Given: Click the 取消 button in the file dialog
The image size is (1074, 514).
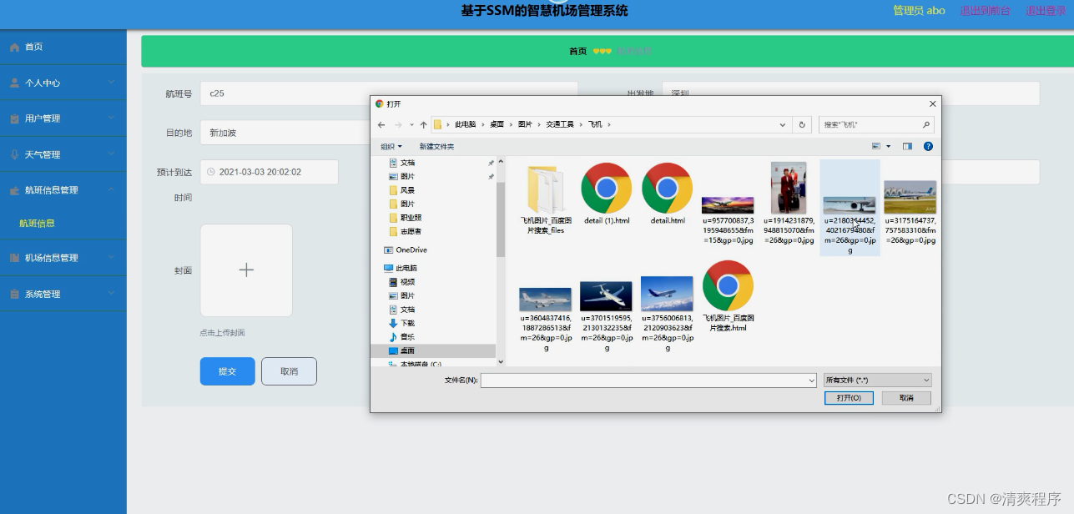Looking at the screenshot, I should click(x=906, y=398).
